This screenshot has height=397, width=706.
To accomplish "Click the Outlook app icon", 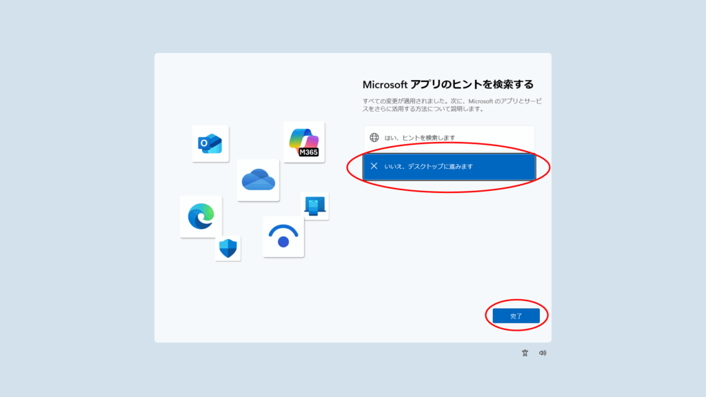I will pos(210,143).
